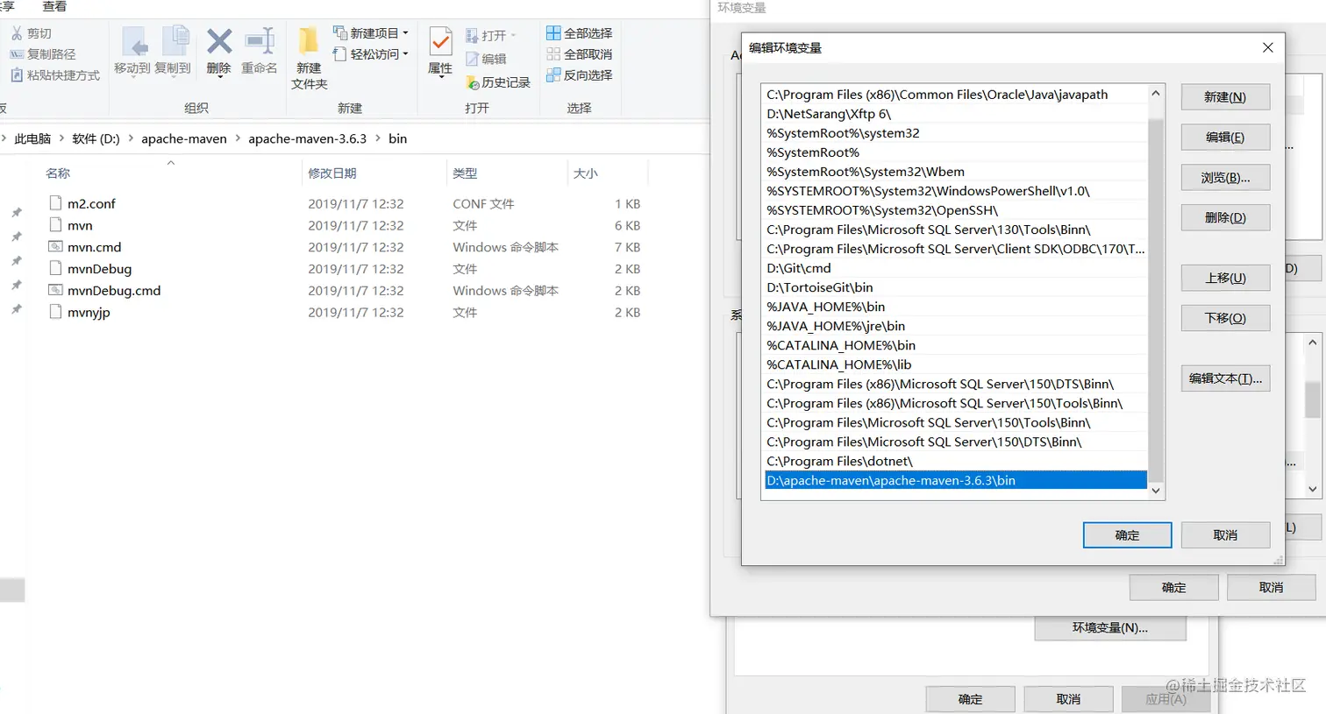Create a folder via 新建文件夹 icon

click(x=308, y=54)
